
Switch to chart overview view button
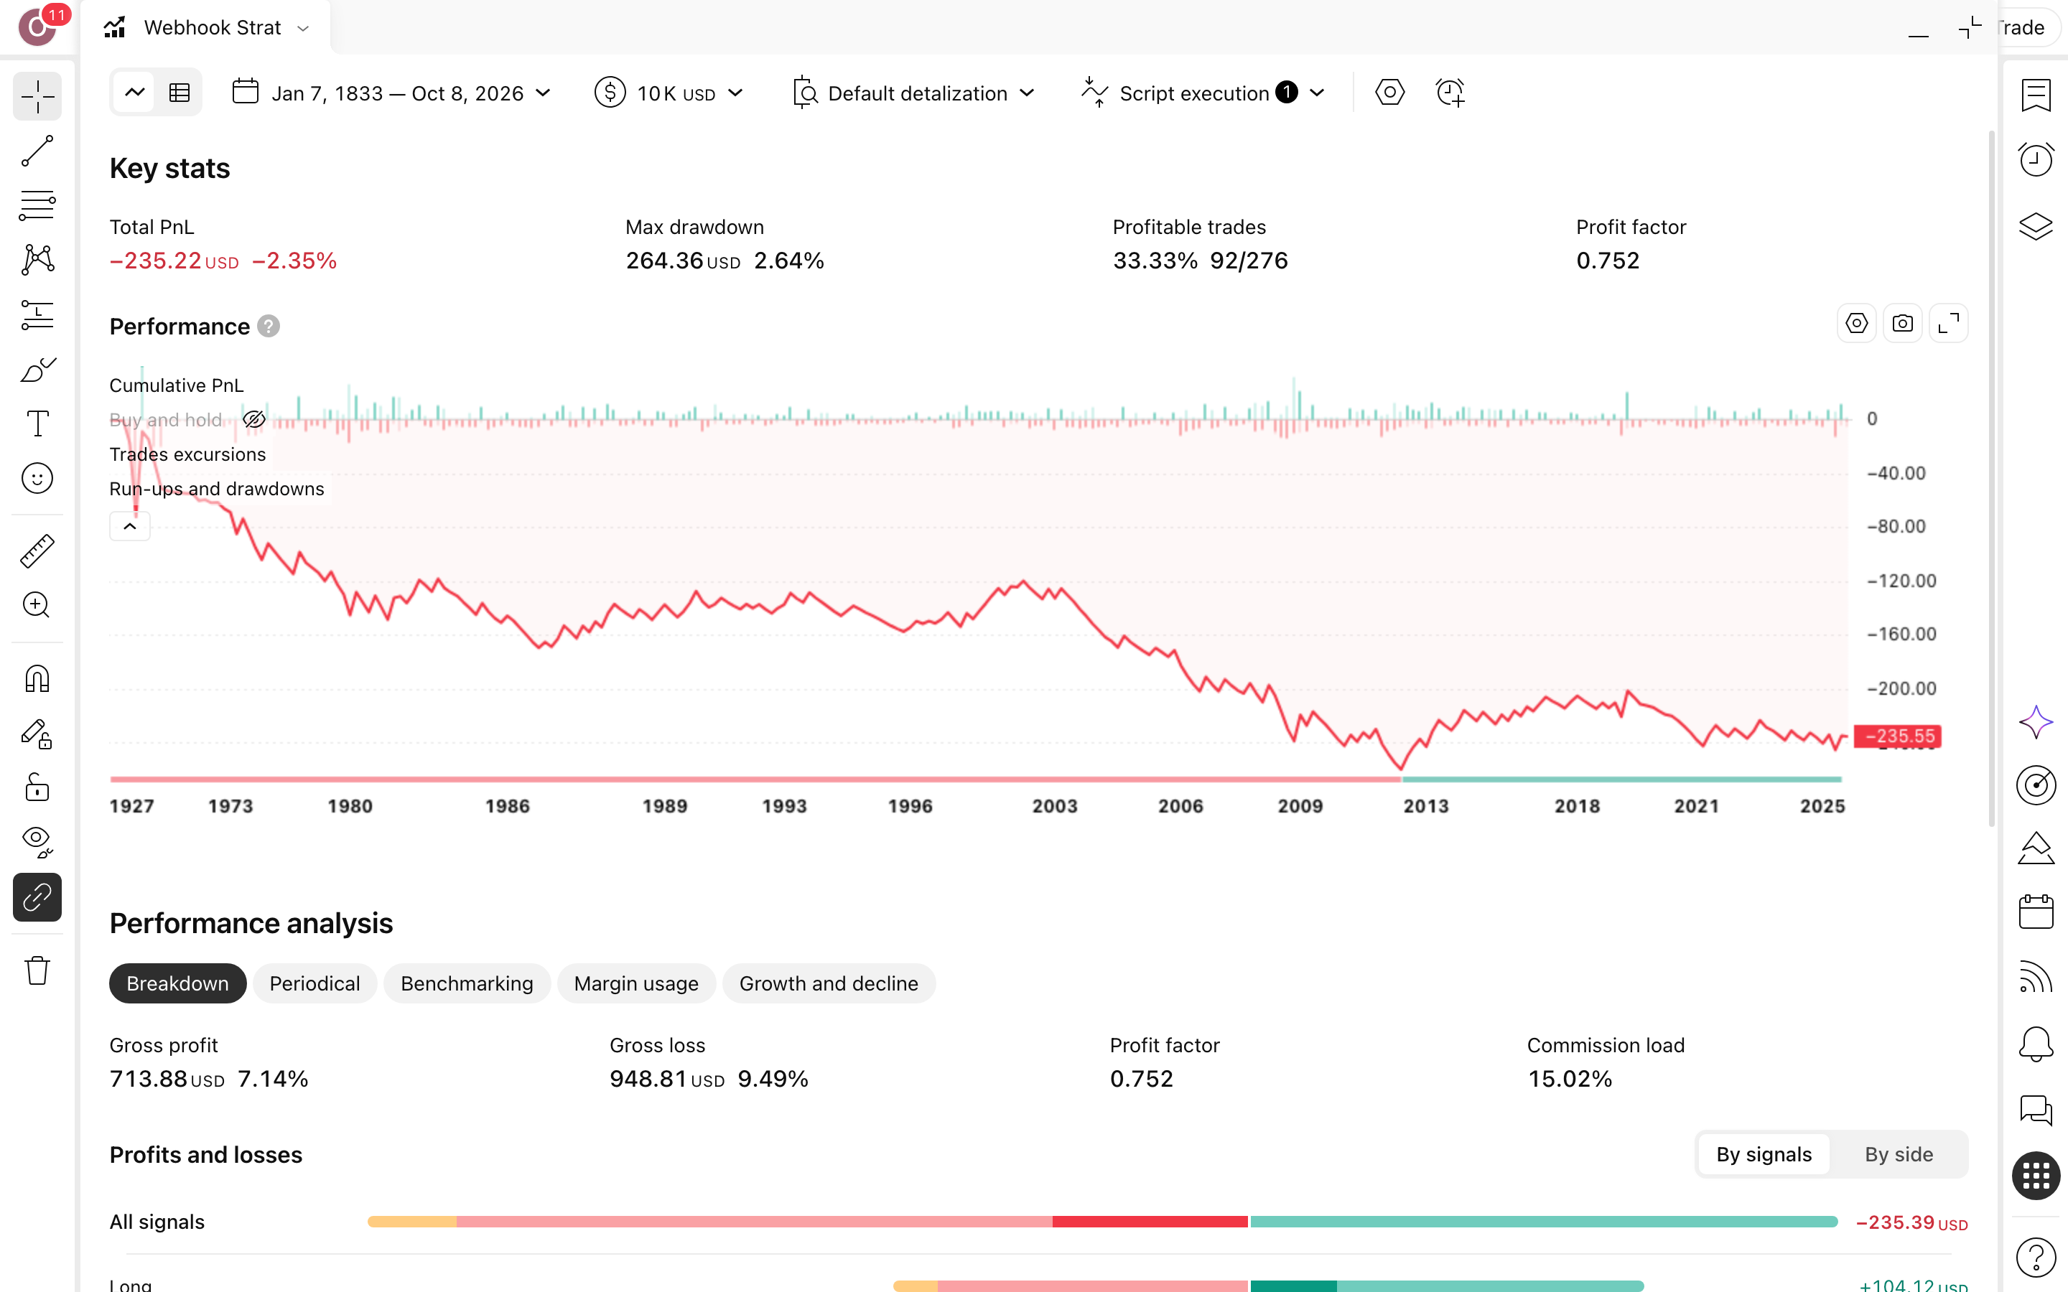pos(134,93)
